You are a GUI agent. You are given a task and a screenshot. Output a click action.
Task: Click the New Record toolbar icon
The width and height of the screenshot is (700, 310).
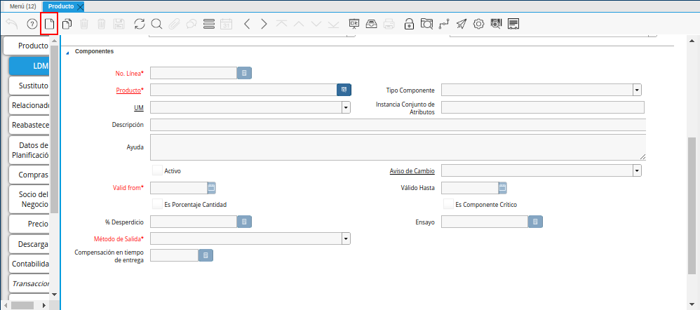[x=49, y=24]
